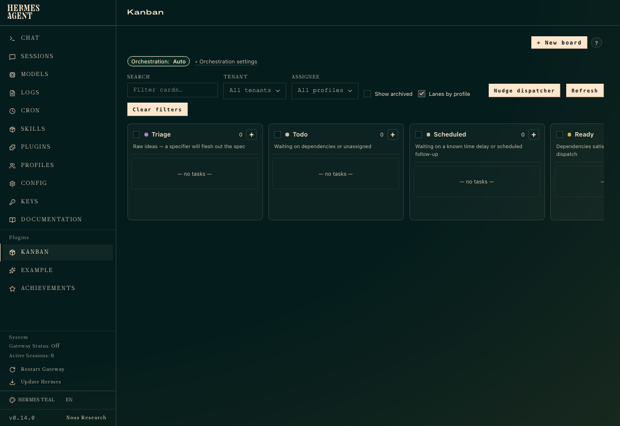Click into the Filter cards search field
The width and height of the screenshot is (620, 426).
pyautogui.click(x=172, y=90)
